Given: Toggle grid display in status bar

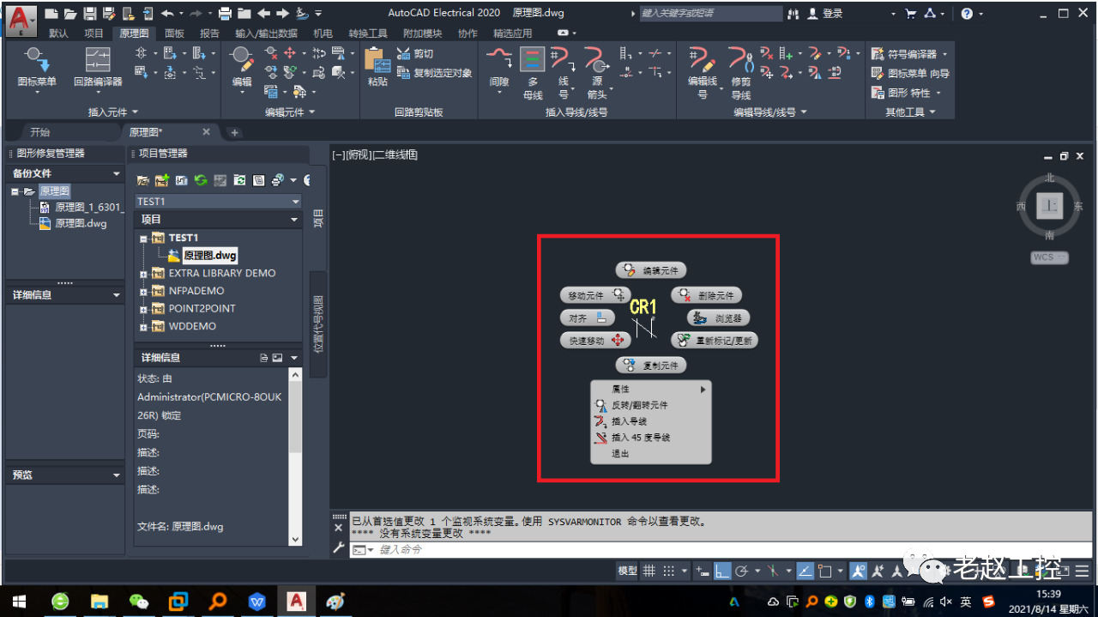Looking at the screenshot, I should point(649,571).
